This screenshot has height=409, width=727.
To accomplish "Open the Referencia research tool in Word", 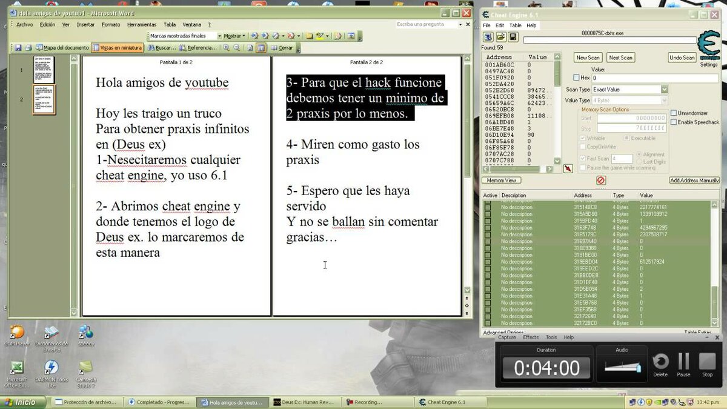I will pos(198,48).
